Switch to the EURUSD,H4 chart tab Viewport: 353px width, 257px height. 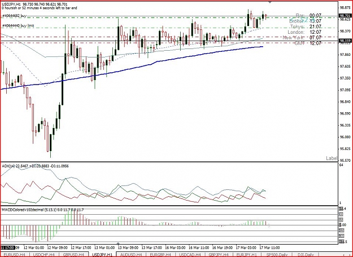click(15, 255)
